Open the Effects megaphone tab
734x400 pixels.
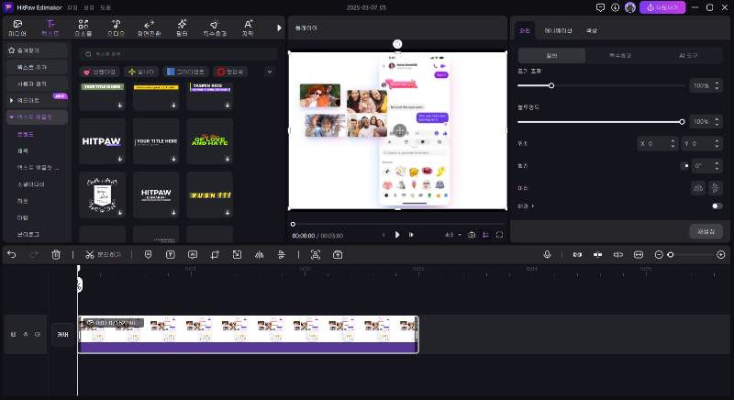click(215, 28)
